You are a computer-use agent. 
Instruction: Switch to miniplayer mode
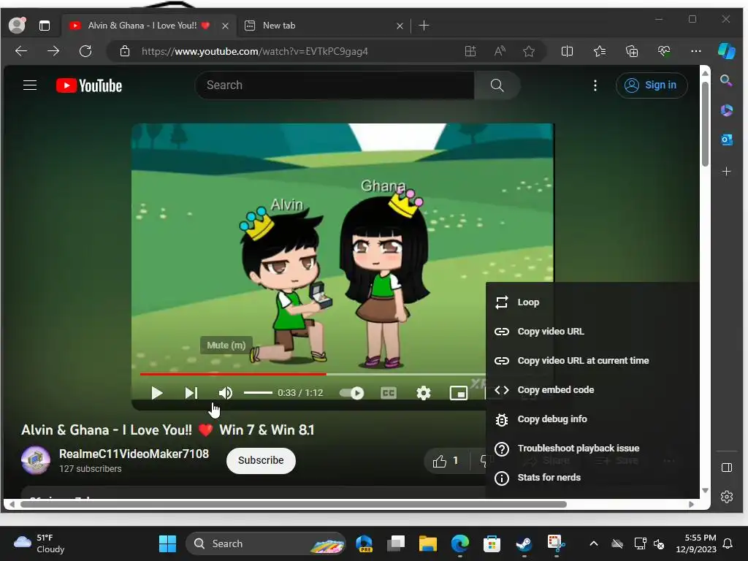point(459,393)
